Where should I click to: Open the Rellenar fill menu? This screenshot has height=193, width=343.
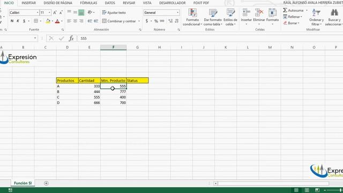point(293,17)
